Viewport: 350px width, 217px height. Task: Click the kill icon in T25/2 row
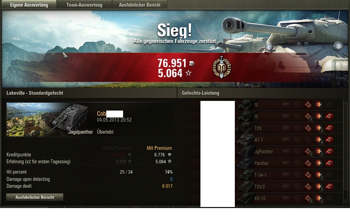(329, 186)
